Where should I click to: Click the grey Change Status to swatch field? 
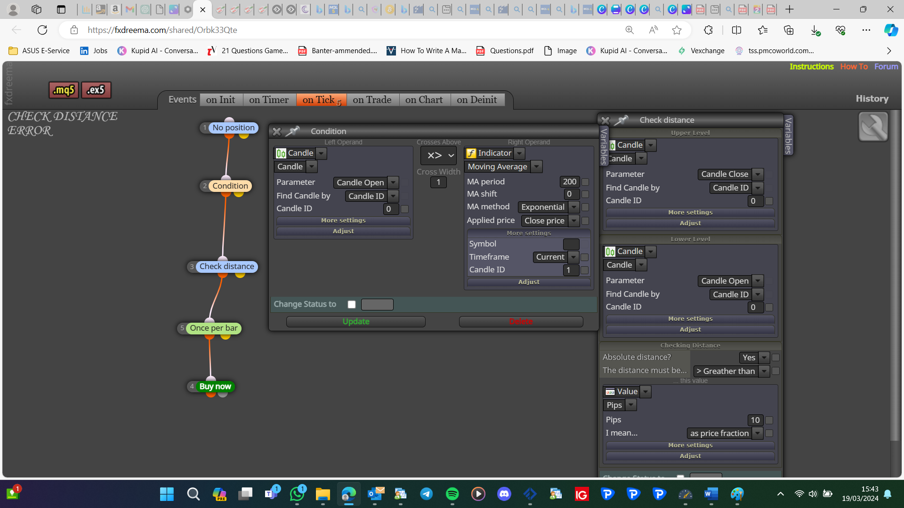click(377, 304)
